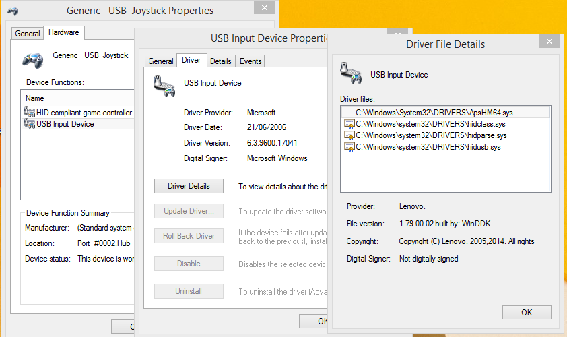Viewport: 567px width, 337px height.
Task: Click the HID-compliant game controller row icon
Action: coord(29,112)
